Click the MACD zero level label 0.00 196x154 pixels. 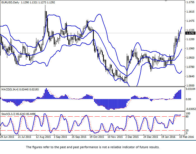click(x=188, y=99)
